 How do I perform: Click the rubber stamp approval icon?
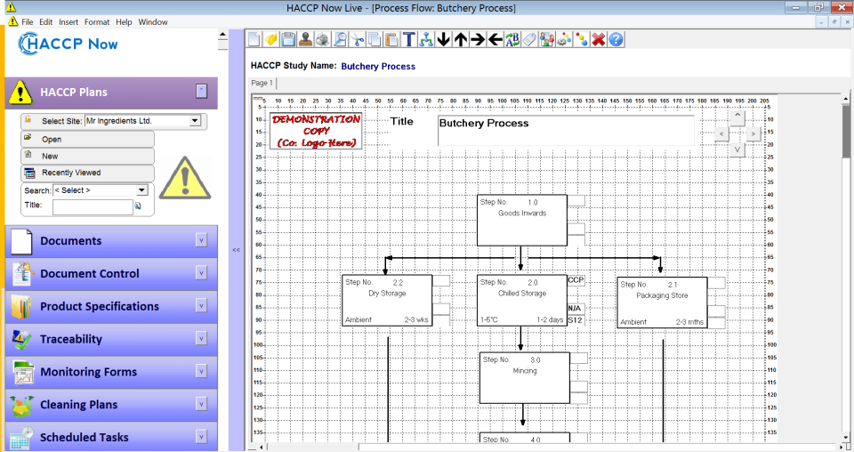click(x=305, y=39)
